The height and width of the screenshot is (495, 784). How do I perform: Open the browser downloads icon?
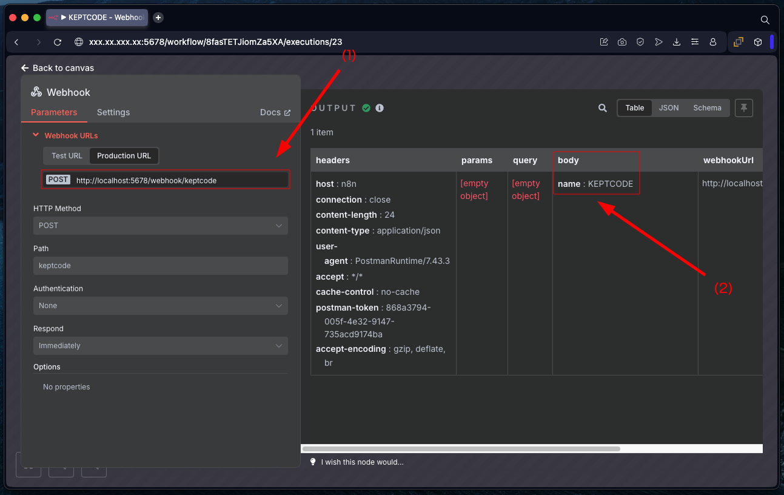coord(677,42)
